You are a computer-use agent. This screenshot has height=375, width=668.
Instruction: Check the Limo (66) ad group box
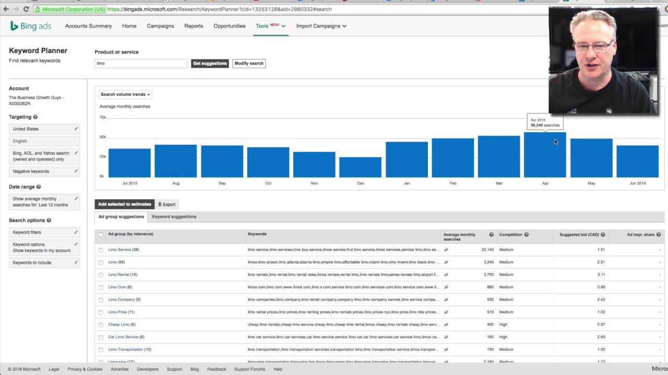tap(101, 262)
